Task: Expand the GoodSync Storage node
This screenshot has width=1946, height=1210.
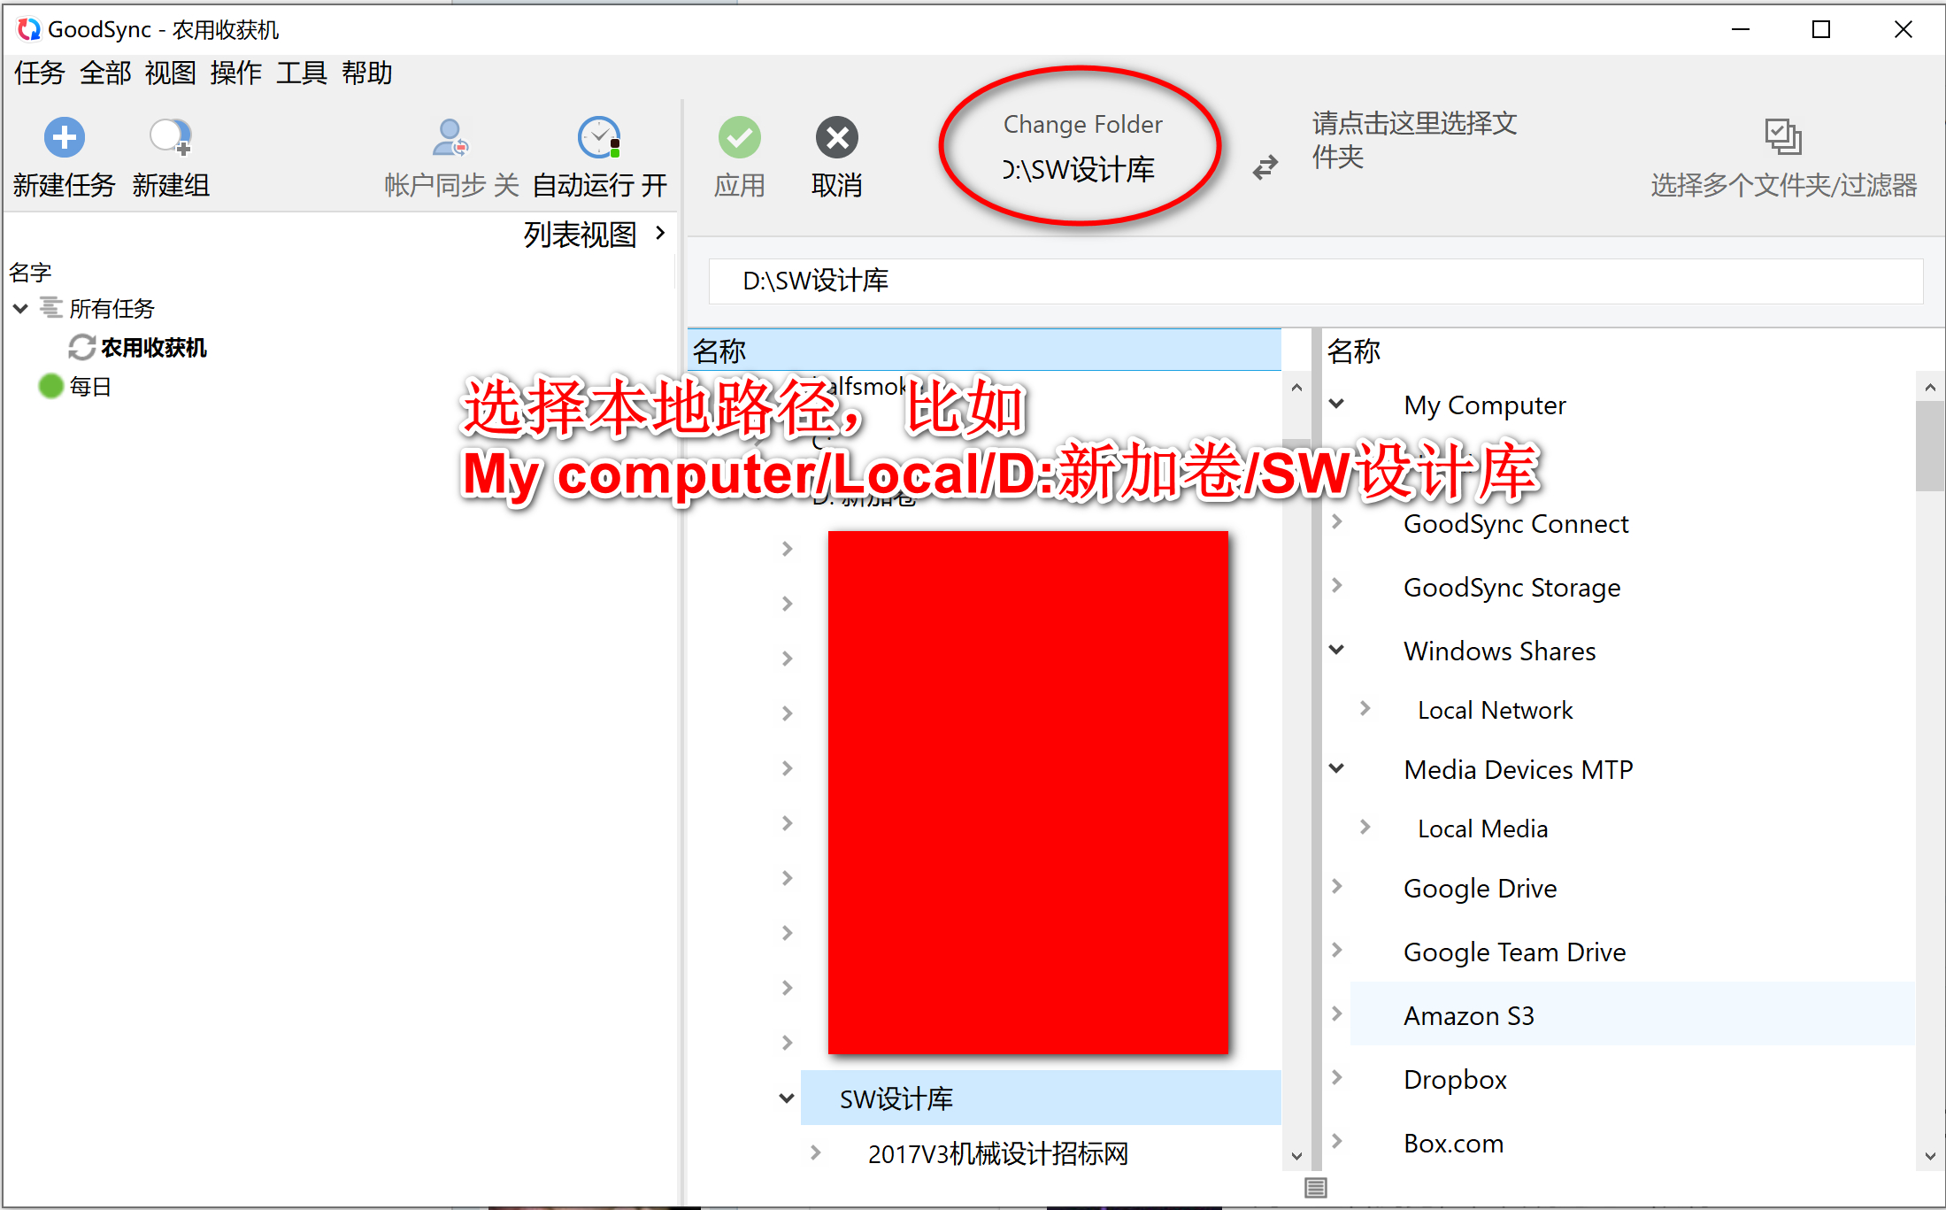Action: (x=1337, y=586)
